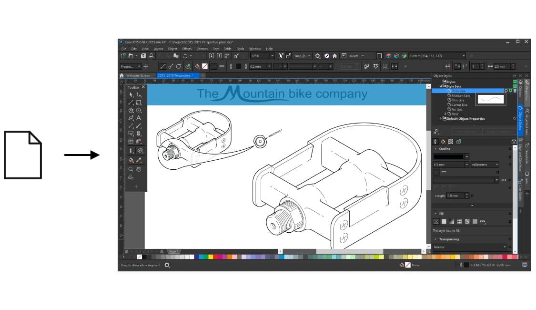Choose the Zoom magnifier tool

click(x=131, y=169)
